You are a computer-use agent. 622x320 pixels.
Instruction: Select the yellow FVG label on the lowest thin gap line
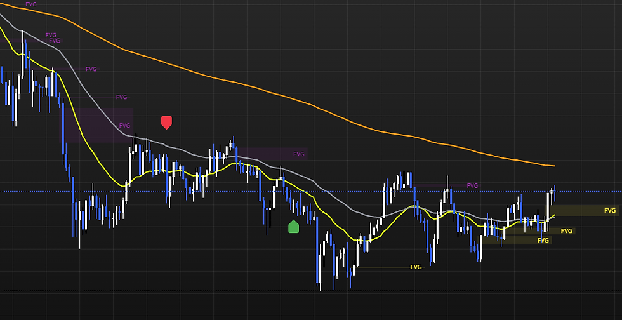tap(416, 267)
